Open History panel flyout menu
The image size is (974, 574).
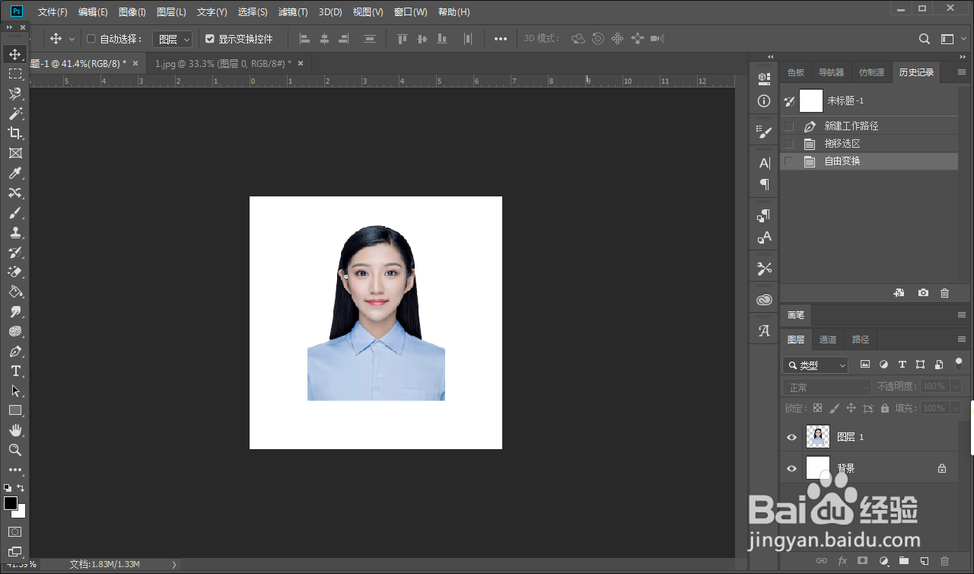(961, 72)
